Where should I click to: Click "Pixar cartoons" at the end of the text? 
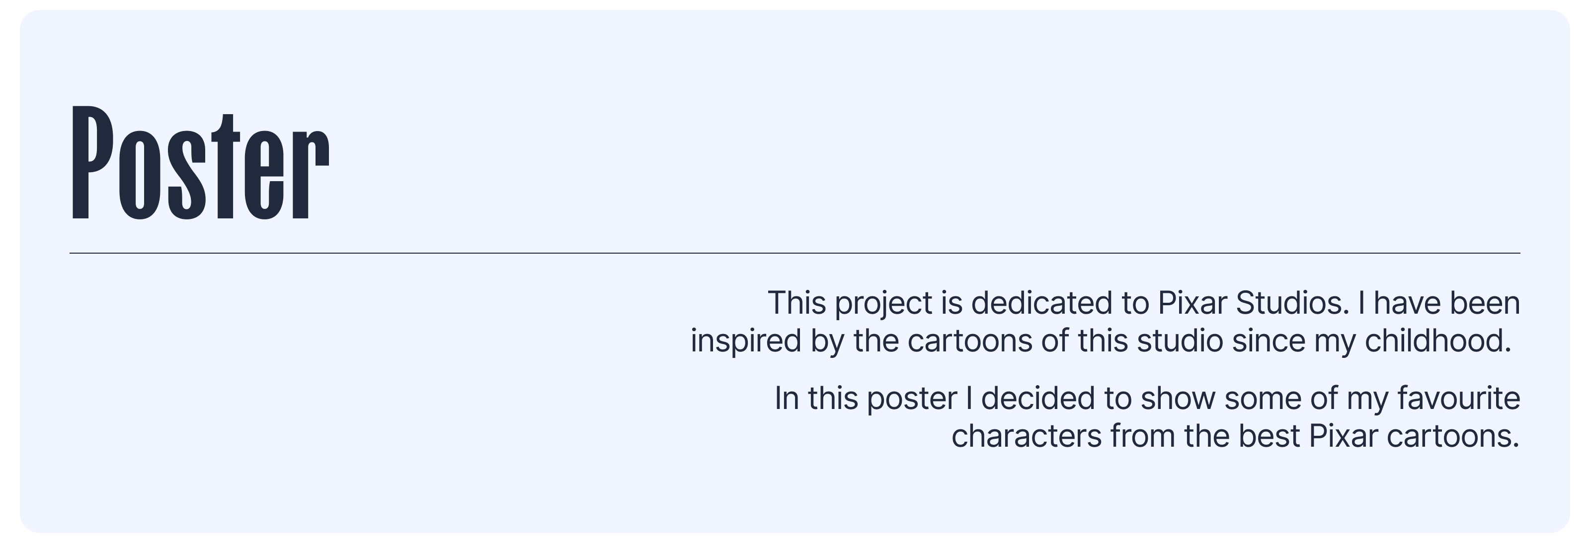pos(1414,436)
